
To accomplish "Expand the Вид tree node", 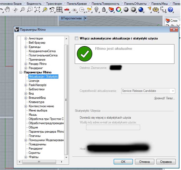I will tap(26, 93).
